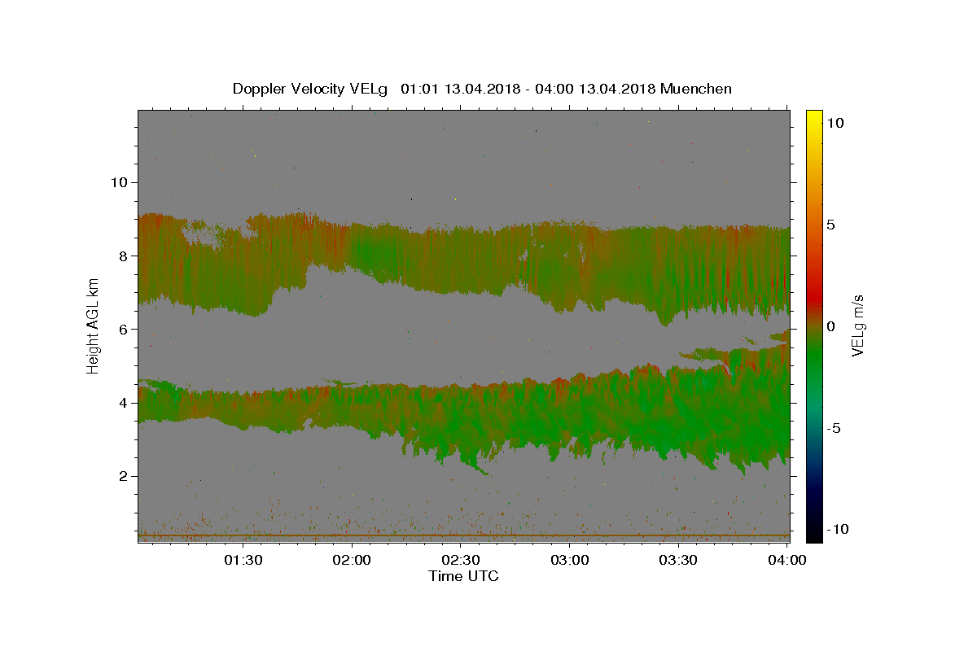Click the '01:30' time axis label
The height and width of the screenshot is (651, 977).
(243, 560)
